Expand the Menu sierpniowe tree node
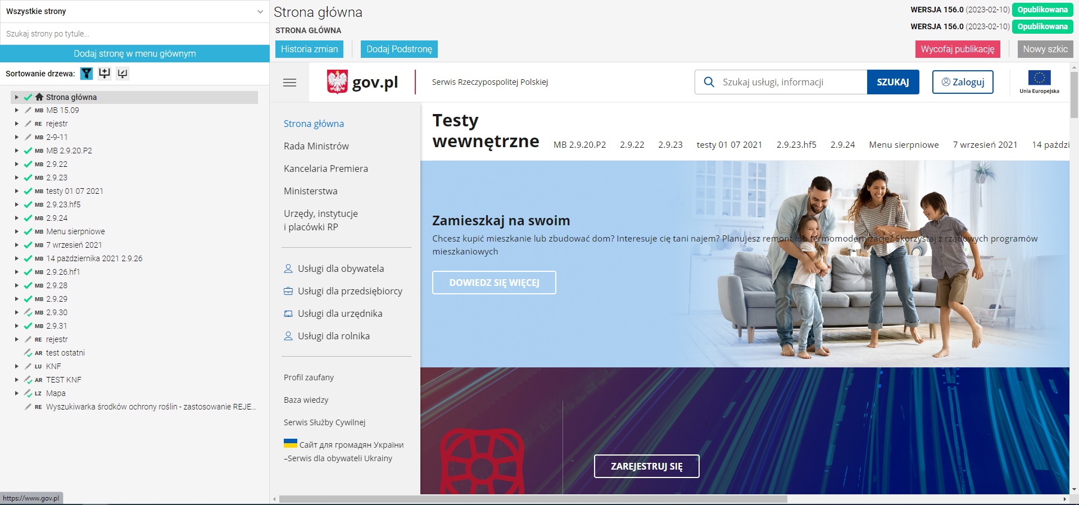1079x505 pixels. [x=17, y=231]
